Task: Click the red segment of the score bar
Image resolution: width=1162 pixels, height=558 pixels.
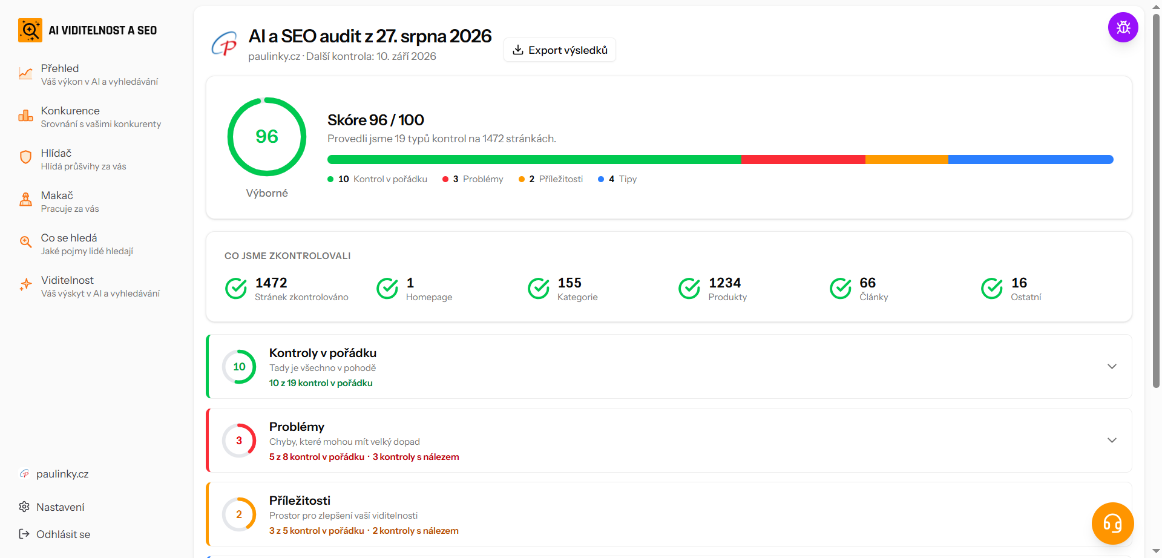Action: click(x=803, y=160)
